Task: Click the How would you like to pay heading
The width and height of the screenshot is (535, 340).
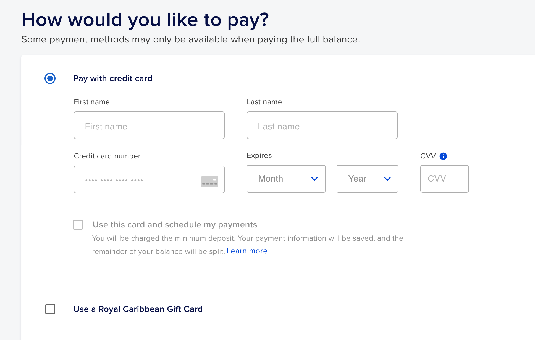Action: pyautogui.click(x=145, y=20)
